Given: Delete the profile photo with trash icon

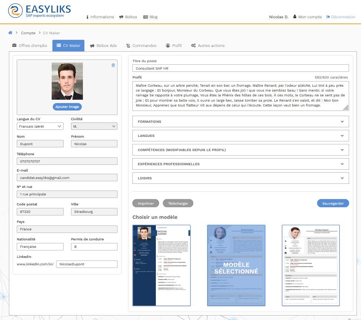Looking at the screenshot, I should pos(113,65).
